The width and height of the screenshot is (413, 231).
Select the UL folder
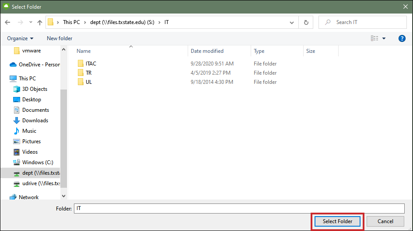[89, 82]
